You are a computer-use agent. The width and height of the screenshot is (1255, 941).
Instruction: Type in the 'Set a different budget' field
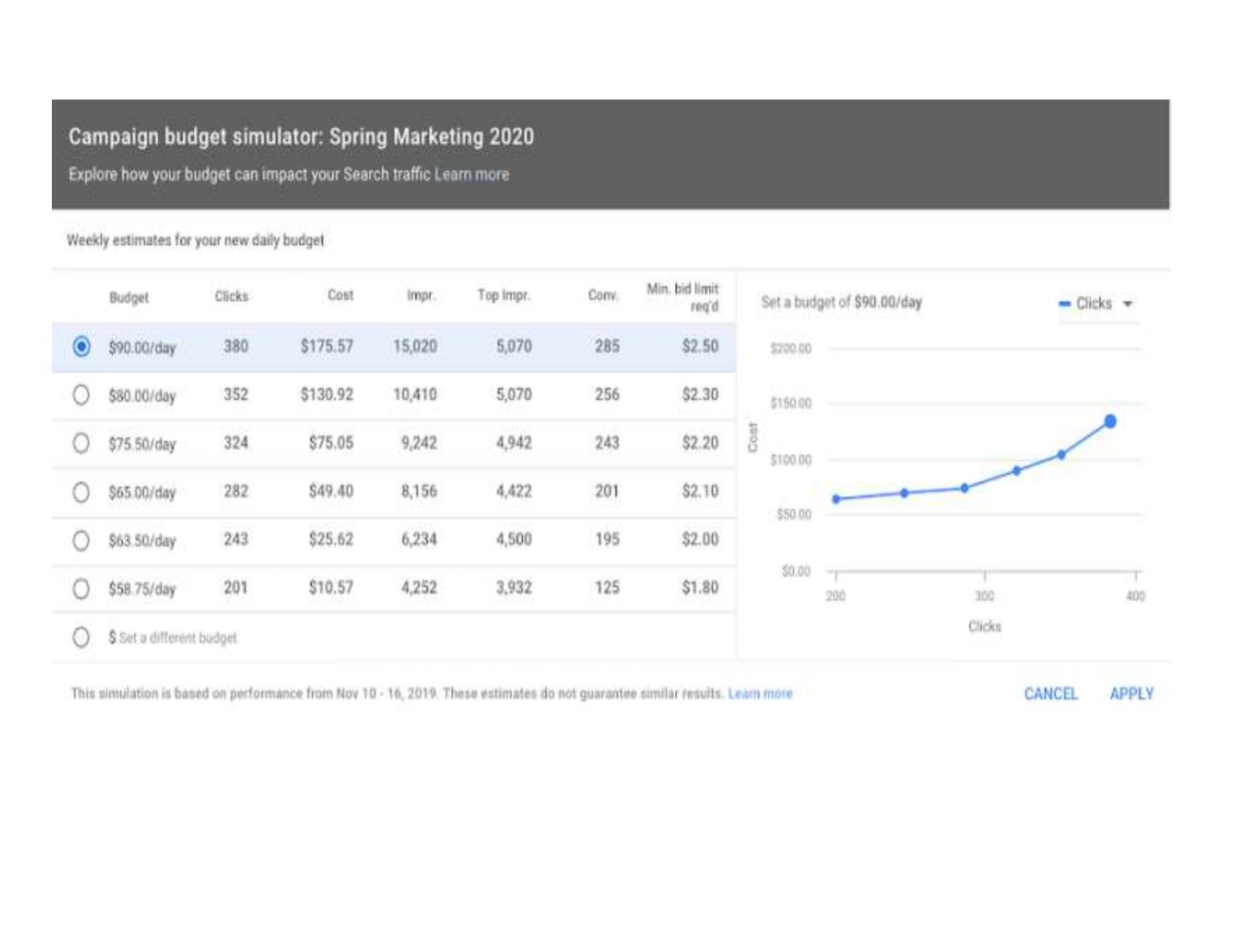tap(177, 638)
